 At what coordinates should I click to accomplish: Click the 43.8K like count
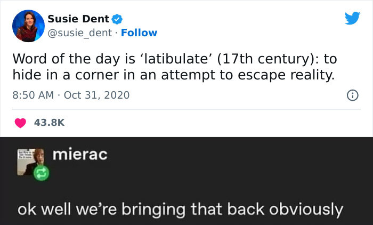point(49,123)
